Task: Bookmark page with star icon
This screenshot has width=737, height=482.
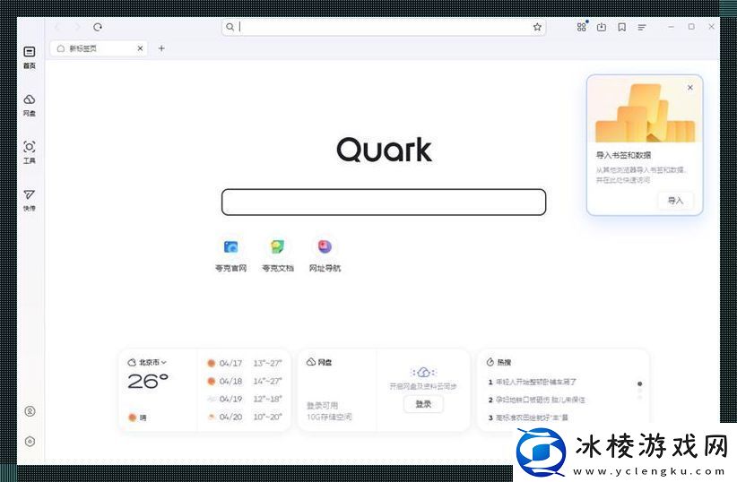Action: click(537, 27)
